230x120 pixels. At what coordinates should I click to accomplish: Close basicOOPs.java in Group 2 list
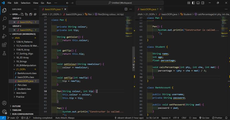14,30
